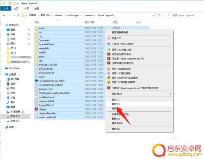This screenshot has width=204, height=159.
Task: Choose 删除(D) in context menu
Action: [139, 119]
